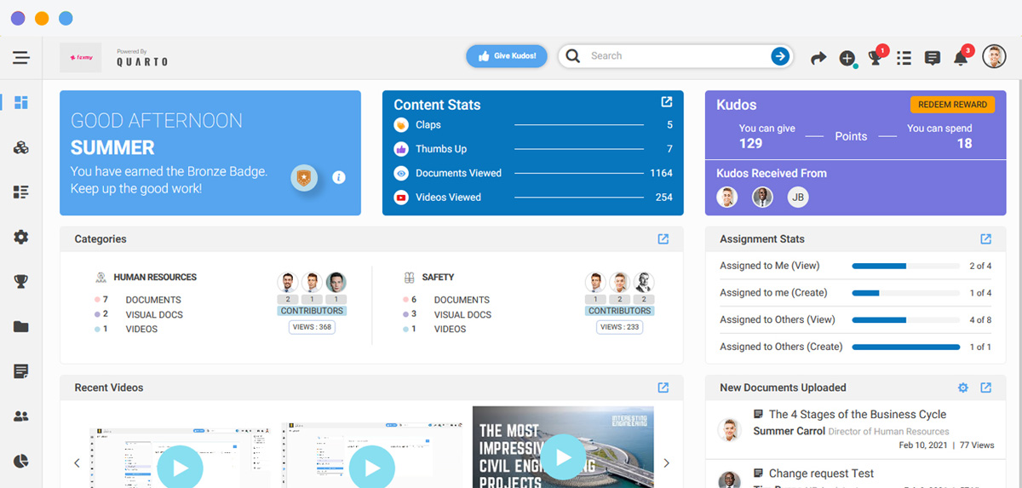Image resolution: width=1022 pixels, height=488 pixels.
Task: Open the user profile avatar in the header
Action: coord(994,56)
